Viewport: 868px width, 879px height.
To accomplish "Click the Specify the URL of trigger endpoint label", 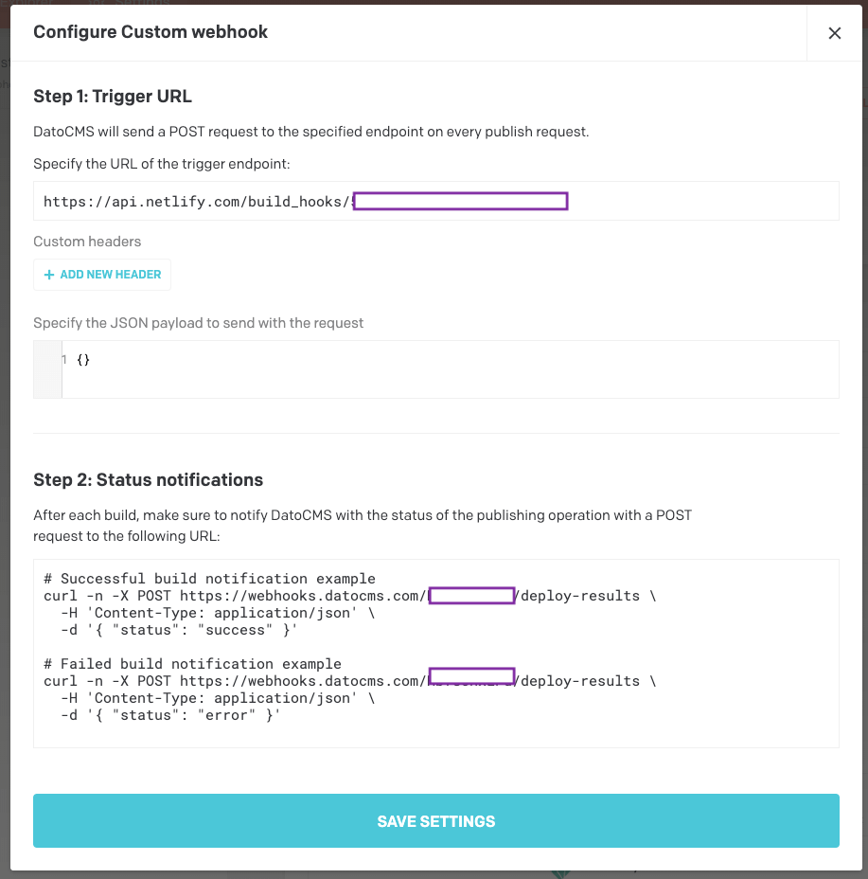I will [161, 164].
